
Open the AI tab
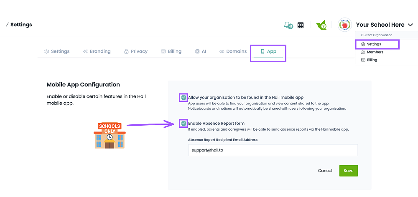click(201, 51)
